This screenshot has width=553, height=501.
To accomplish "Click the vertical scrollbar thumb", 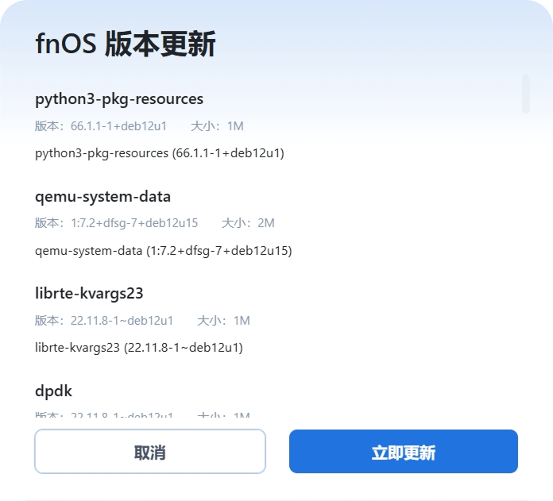I will pos(525,94).
